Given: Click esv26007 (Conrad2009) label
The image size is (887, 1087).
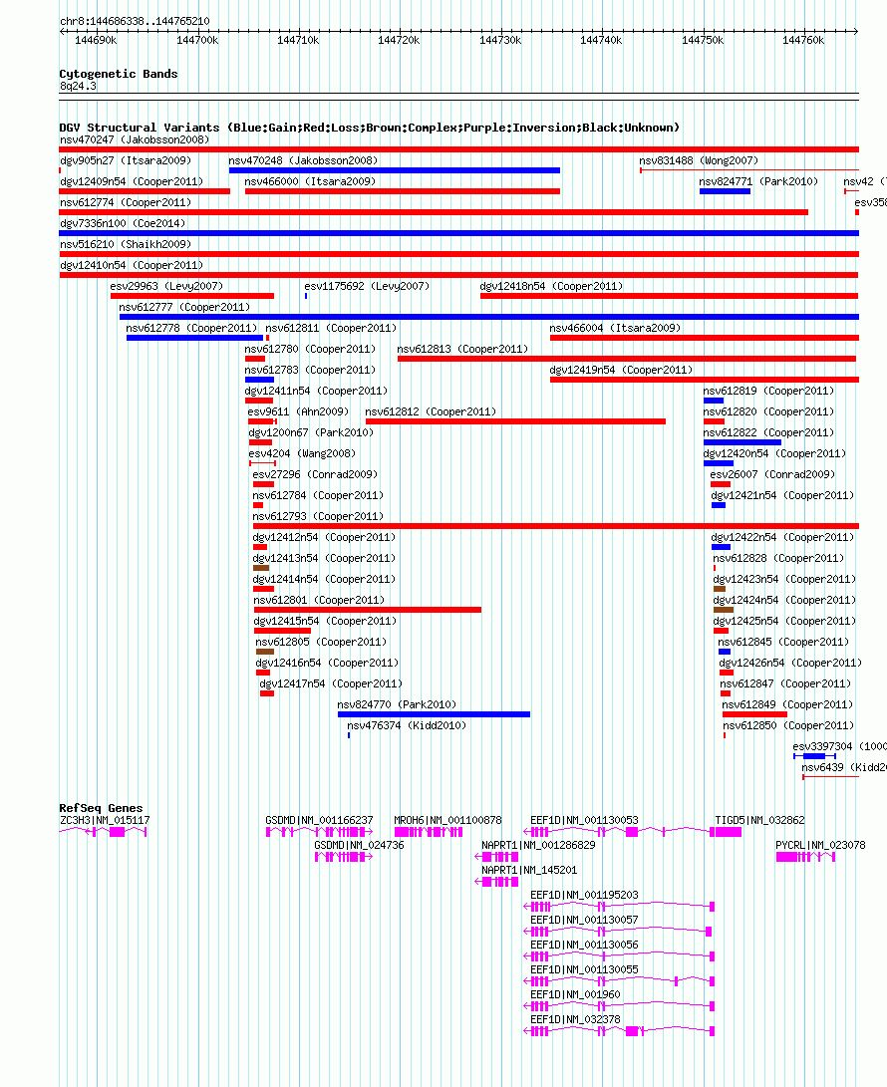Looking at the screenshot, I should click(x=772, y=473).
